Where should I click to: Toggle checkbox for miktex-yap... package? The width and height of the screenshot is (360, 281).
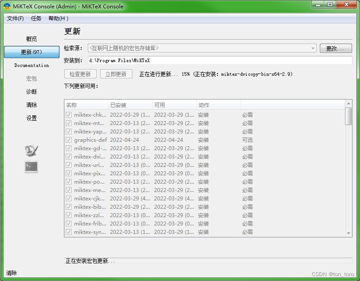point(69,131)
